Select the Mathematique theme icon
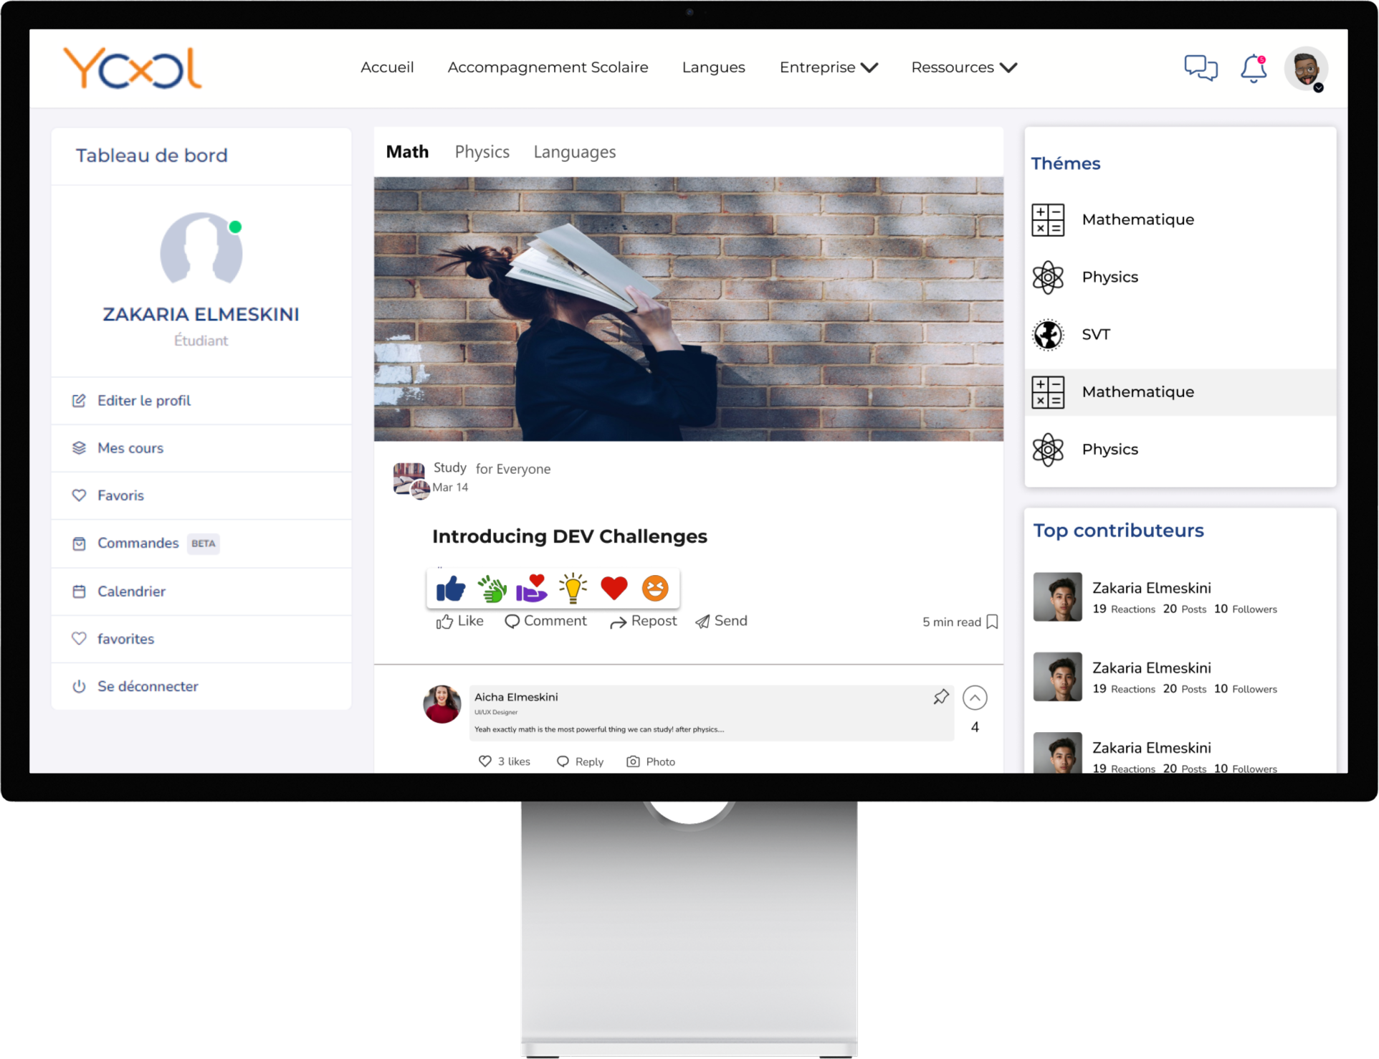1379x1059 pixels. (1049, 219)
